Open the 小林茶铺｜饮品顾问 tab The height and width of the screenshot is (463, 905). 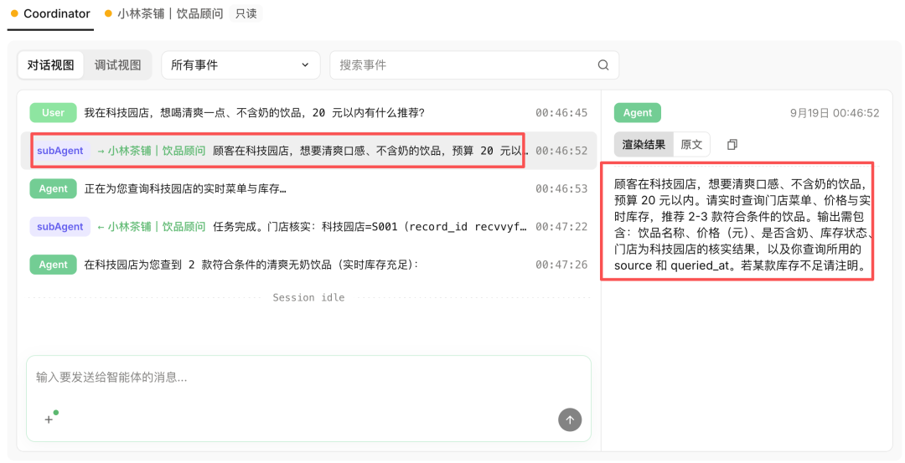(x=164, y=14)
